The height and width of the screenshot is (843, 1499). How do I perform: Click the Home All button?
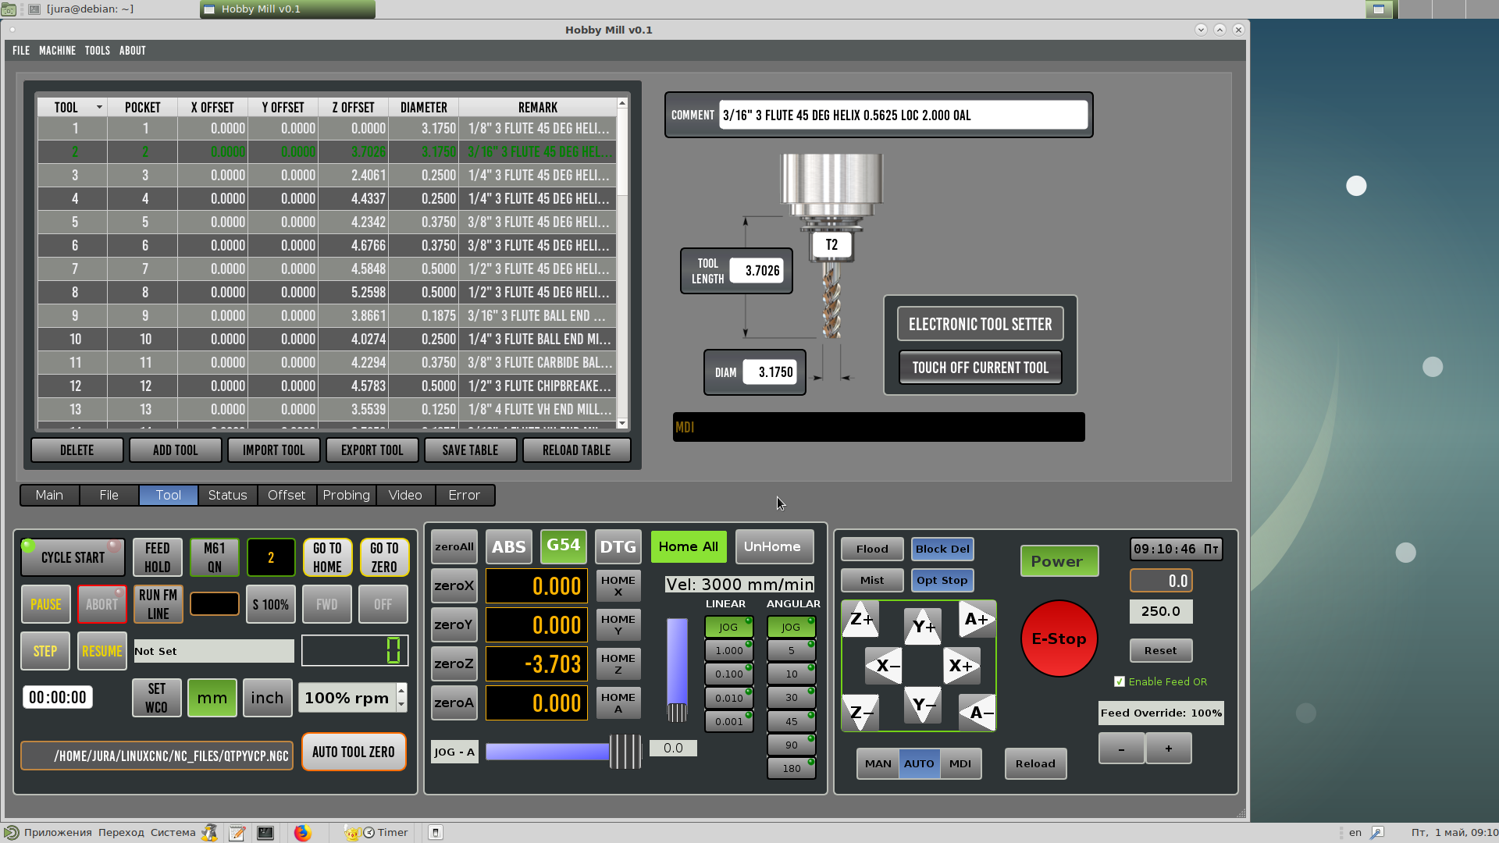point(688,546)
